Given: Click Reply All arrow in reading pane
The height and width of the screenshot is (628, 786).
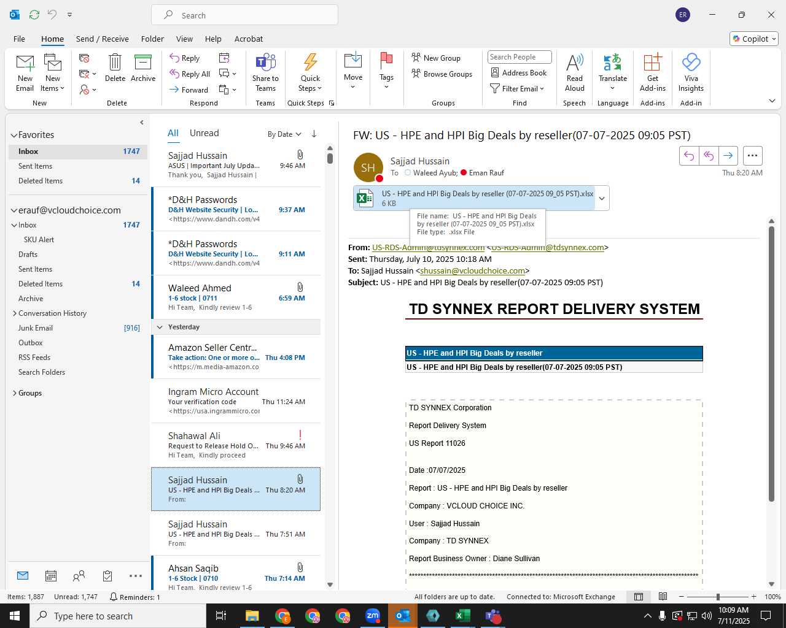Looking at the screenshot, I should [x=709, y=156].
